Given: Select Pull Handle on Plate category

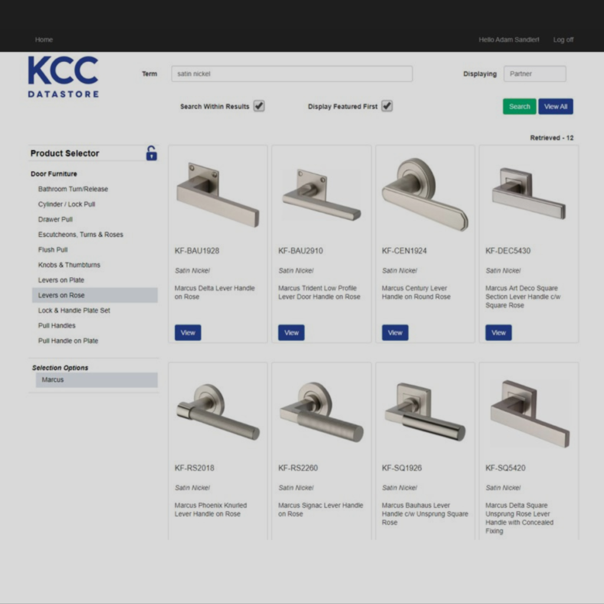Looking at the screenshot, I should (x=68, y=340).
